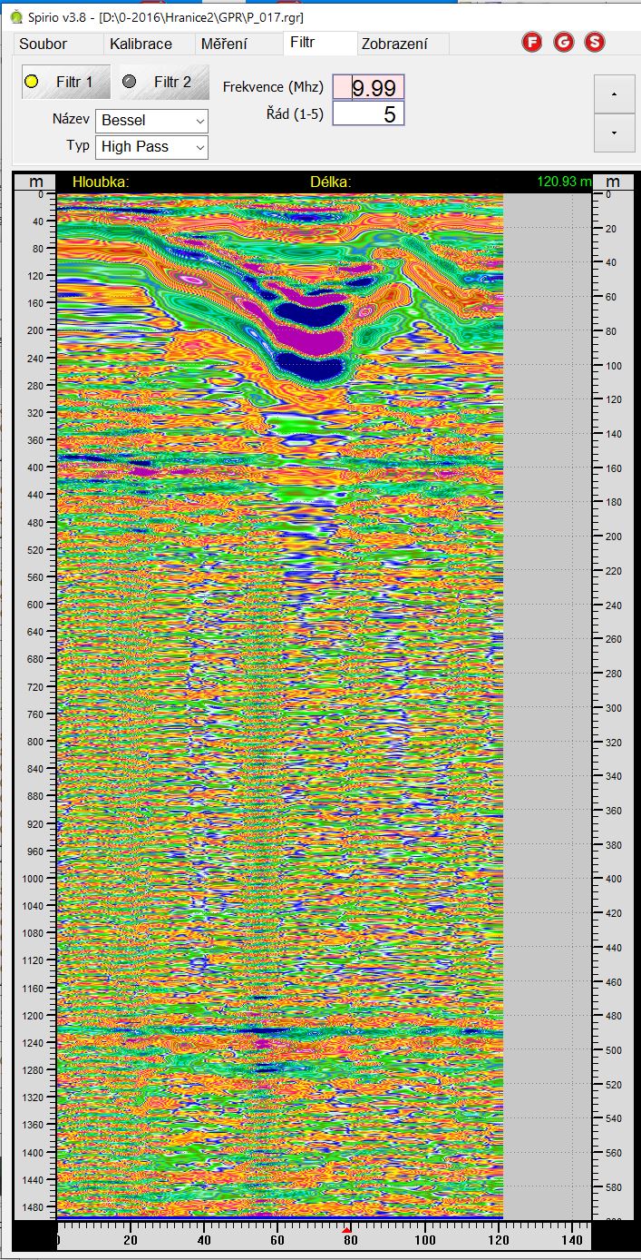Click the Frekvence (Mhz) label

click(273, 87)
